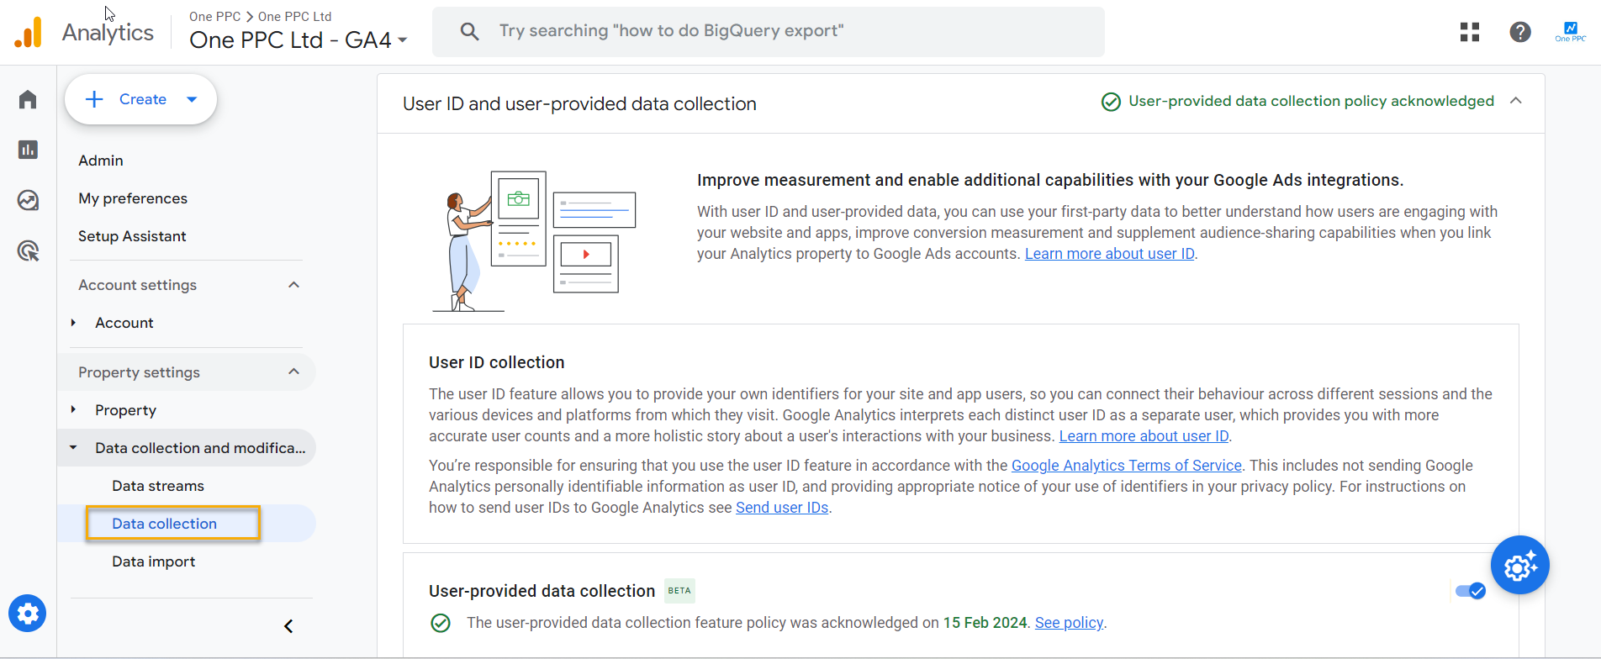The width and height of the screenshot is (1601, 659).
Task: Click the 15 Feb 2024 date text
Action: pyautogui.click(x=985, y=623)
